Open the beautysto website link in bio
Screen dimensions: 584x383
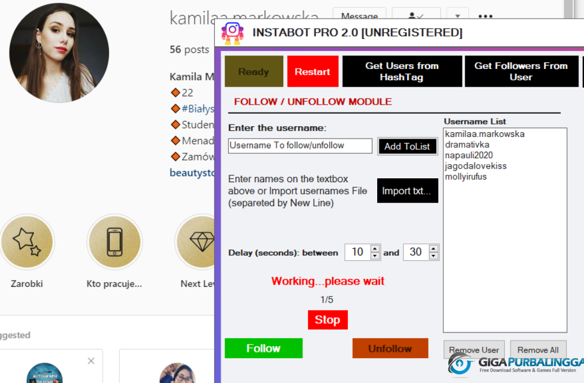[192, 173]
